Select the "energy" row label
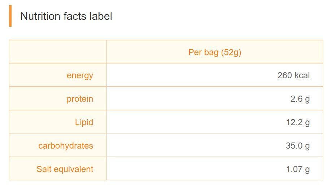The width and height of the screenshot is (336, 193). point(80,75)
